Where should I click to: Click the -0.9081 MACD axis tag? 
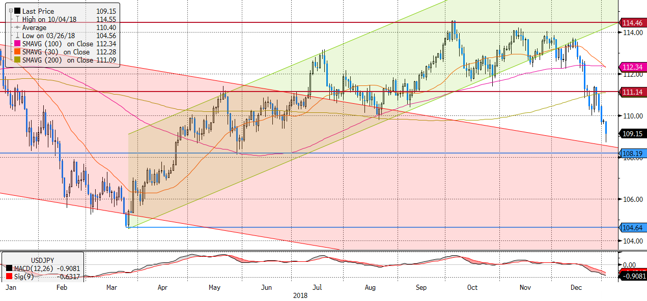tap(632, 277)
